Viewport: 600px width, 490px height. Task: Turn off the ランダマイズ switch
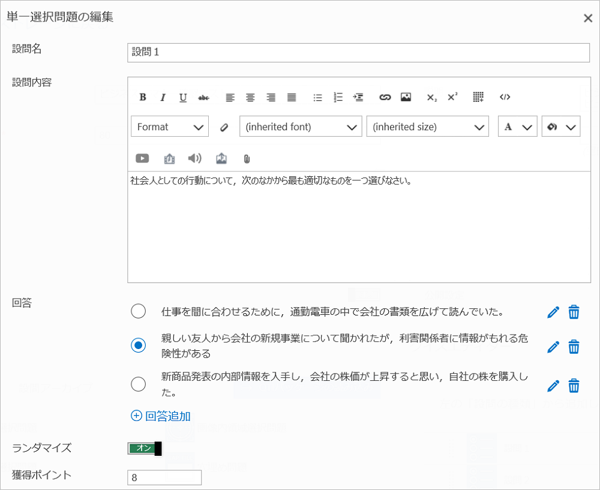click(145, 449)
